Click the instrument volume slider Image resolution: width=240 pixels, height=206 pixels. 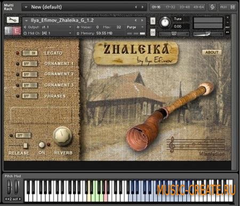(x=208, y=34)
